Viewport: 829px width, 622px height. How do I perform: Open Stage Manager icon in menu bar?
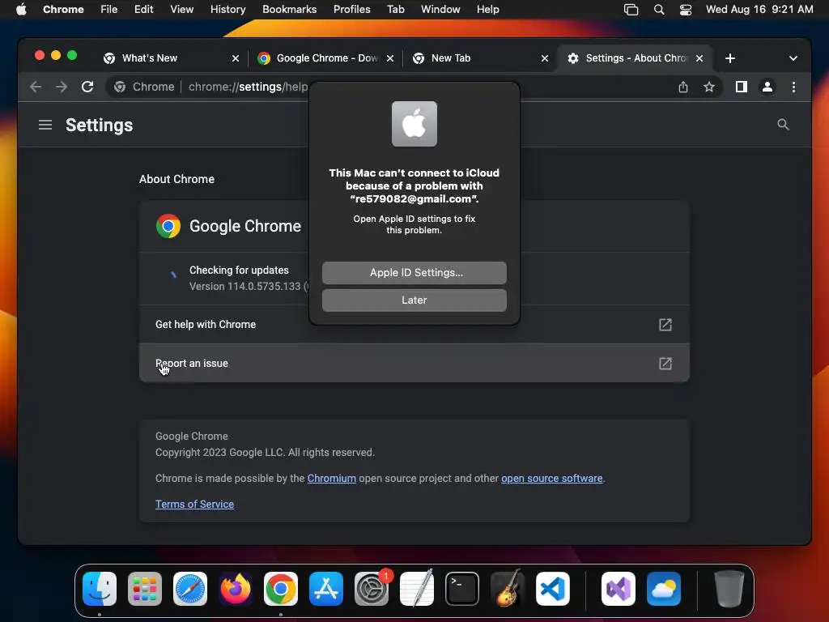click(x=631, y=10)
